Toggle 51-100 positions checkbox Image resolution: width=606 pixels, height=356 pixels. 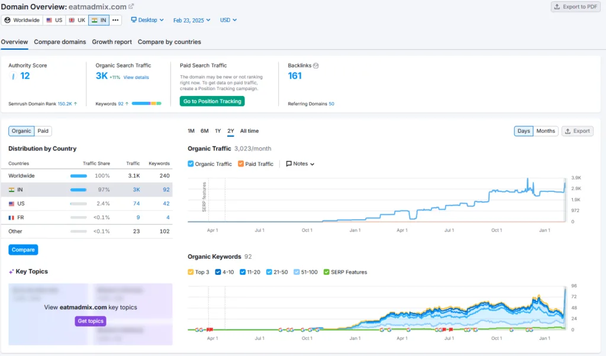pyautogui.click(x=296, y=272)
